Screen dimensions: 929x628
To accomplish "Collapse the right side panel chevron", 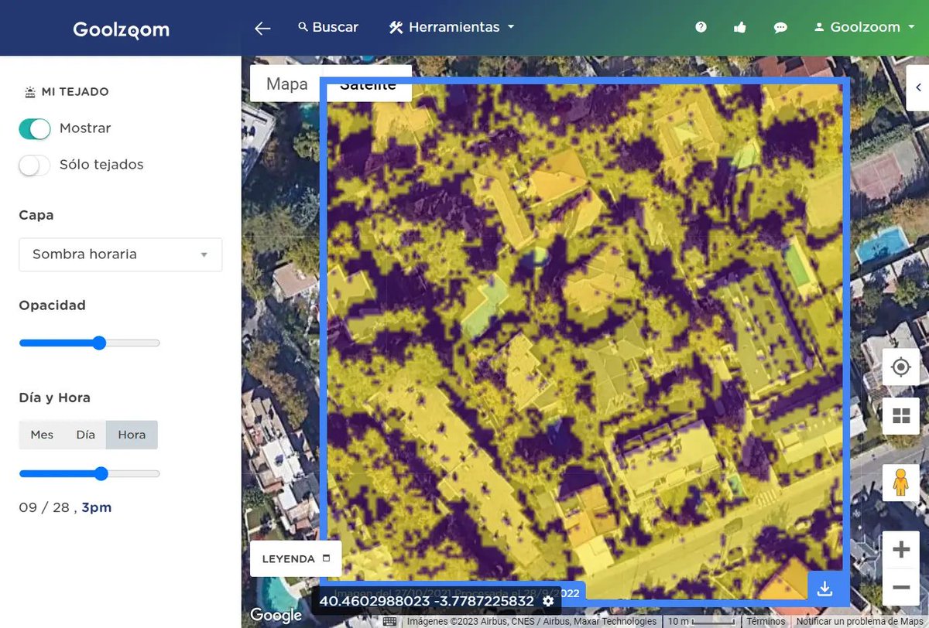I will tap(918, 87).
